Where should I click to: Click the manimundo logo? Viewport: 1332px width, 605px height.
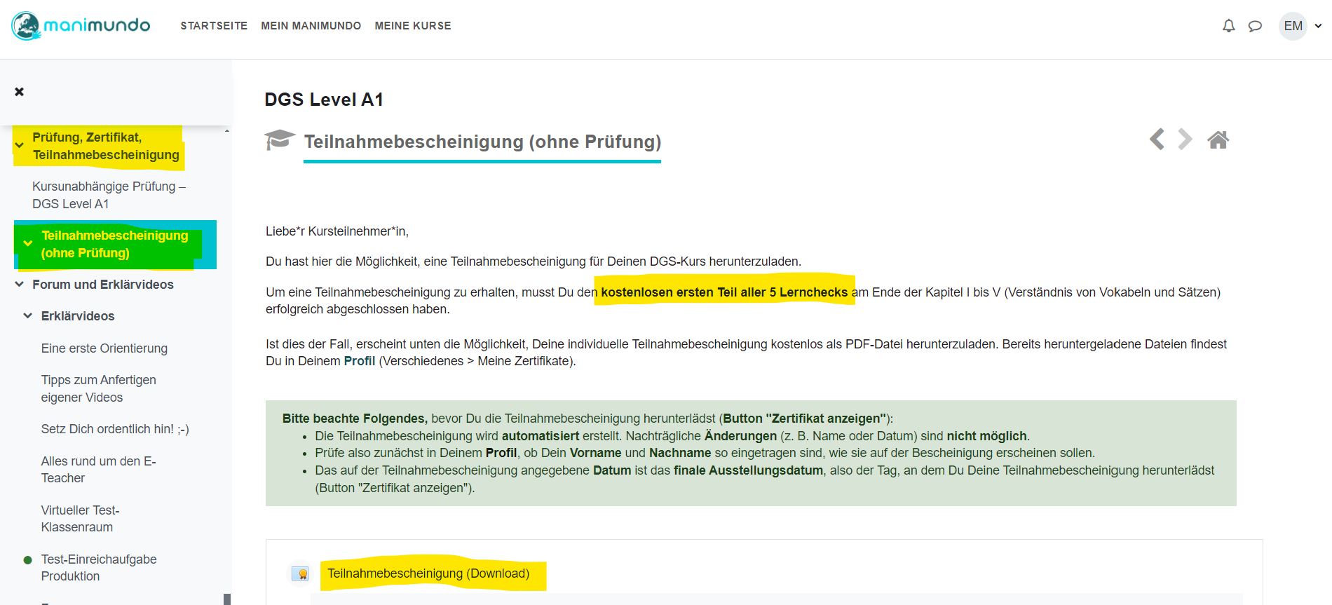(81, 26)
